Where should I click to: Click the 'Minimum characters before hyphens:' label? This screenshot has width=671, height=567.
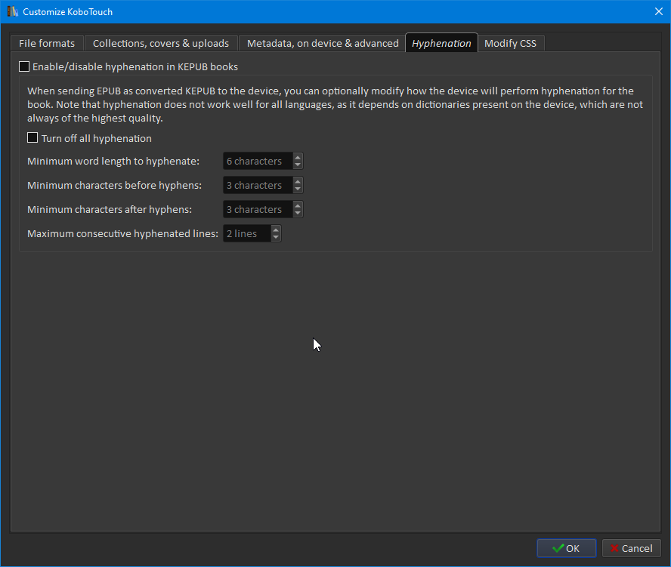pos(115,185)
